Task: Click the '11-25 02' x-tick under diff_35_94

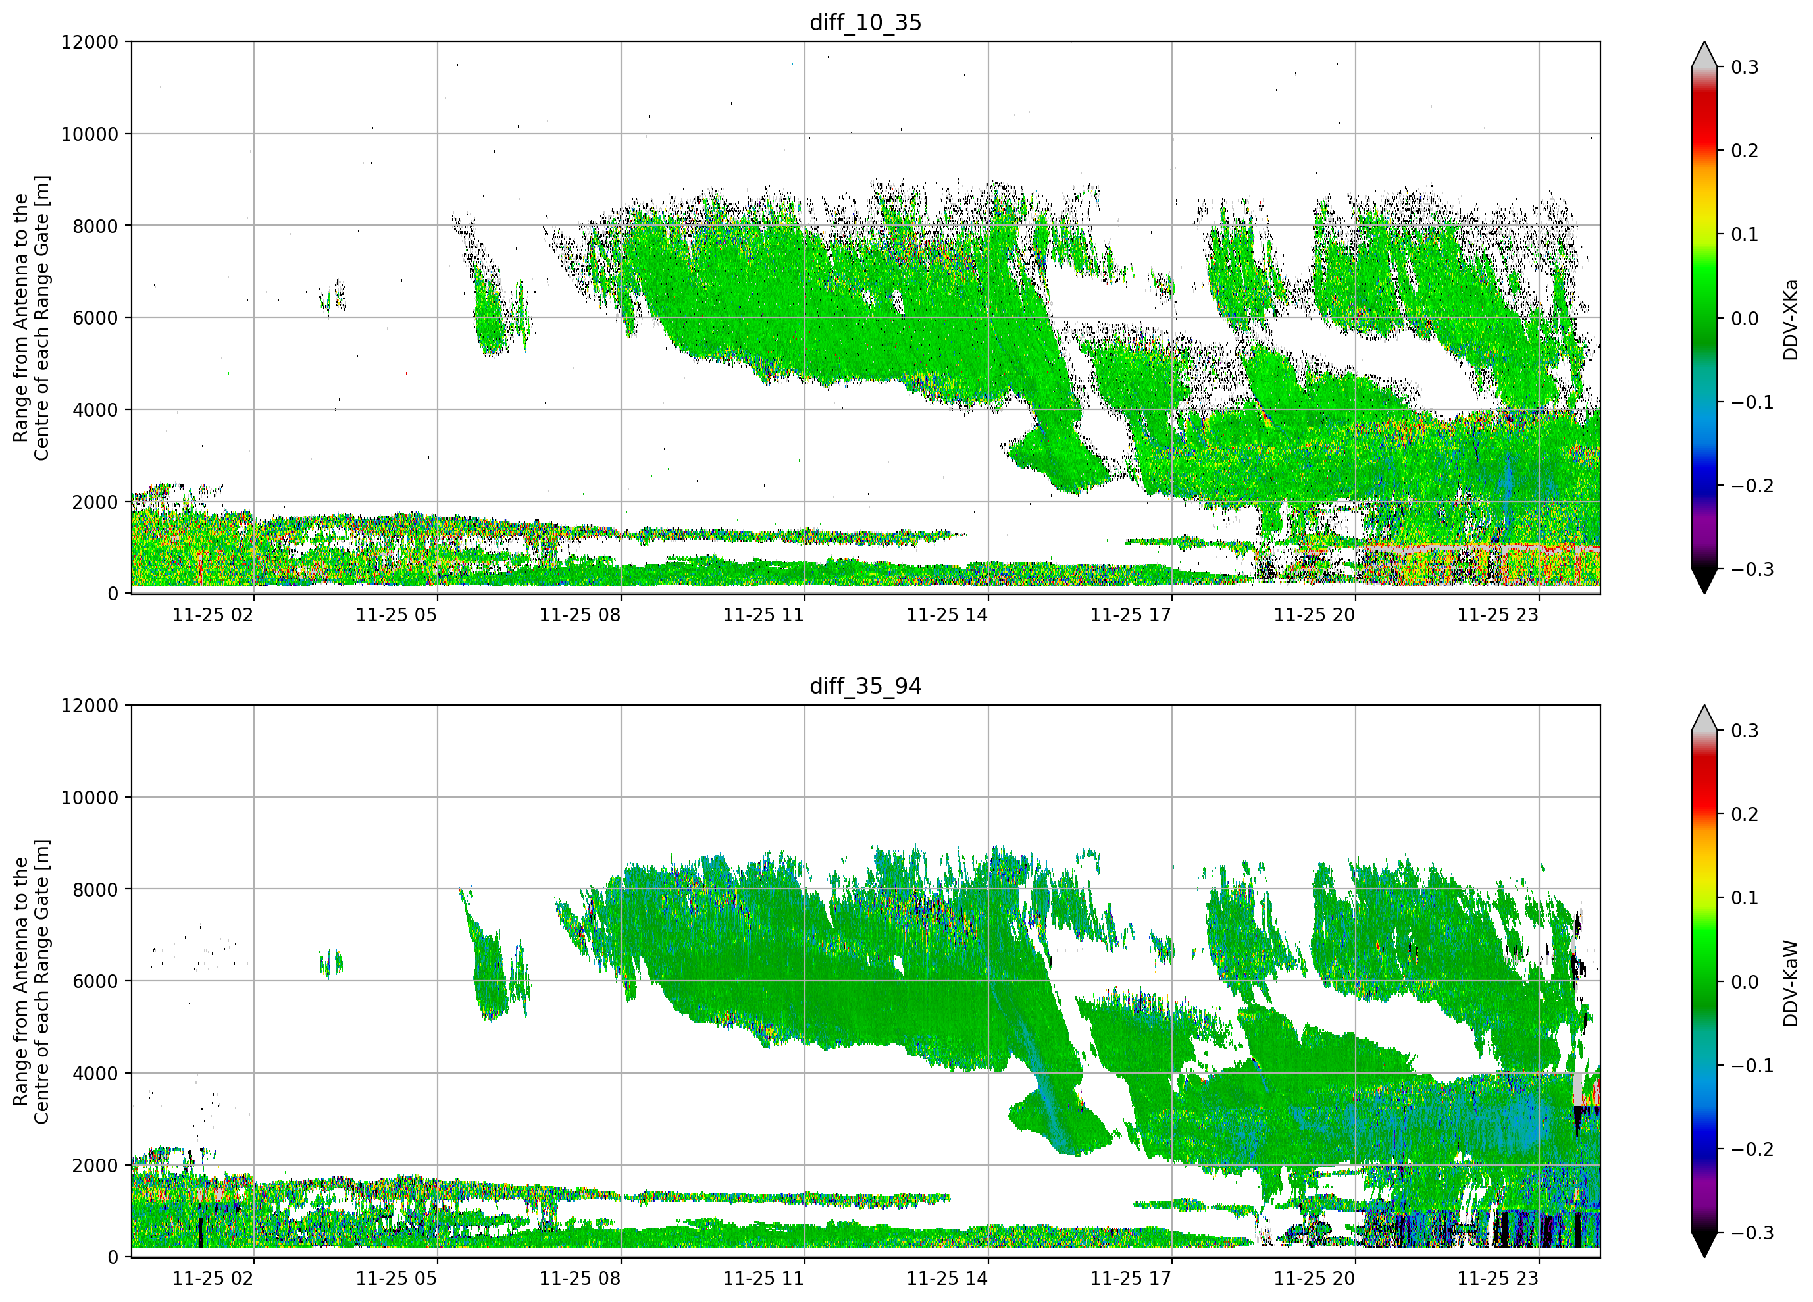Action: point(213,1279)
